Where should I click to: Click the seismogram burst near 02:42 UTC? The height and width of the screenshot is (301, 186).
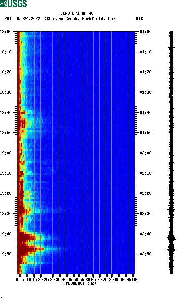pyautogui.click(x=172, y=238)
